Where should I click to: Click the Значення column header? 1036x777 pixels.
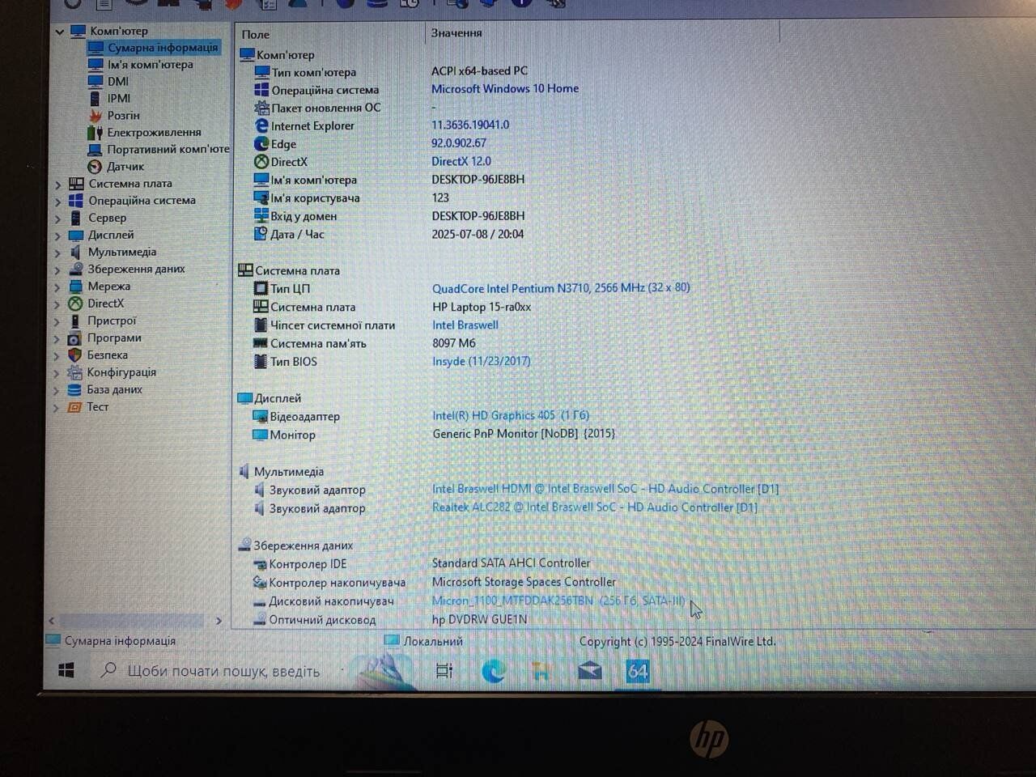pos(456,33)
